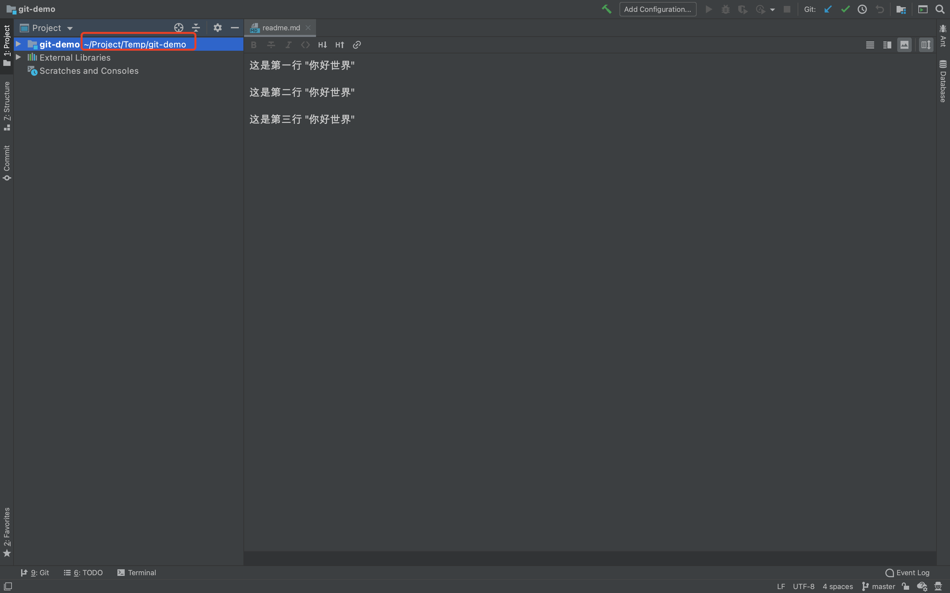Click the insert link icon in markdown toolbar
This screenshot has height=593, width=950.
click(357, 45)
